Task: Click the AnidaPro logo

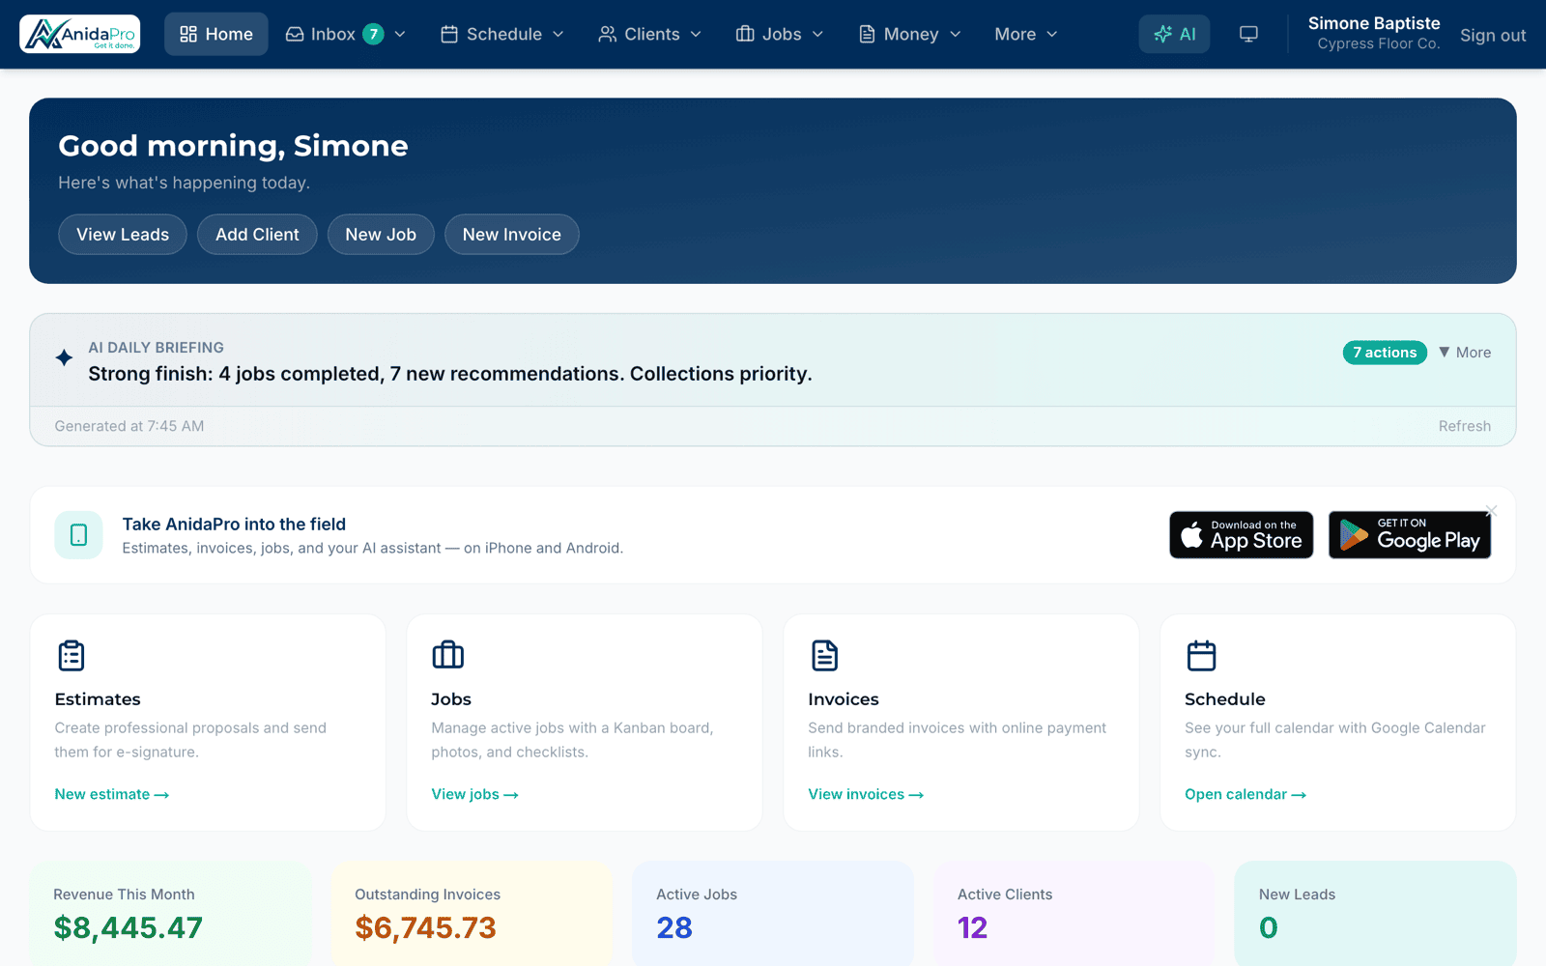Action: coord(80,34)
